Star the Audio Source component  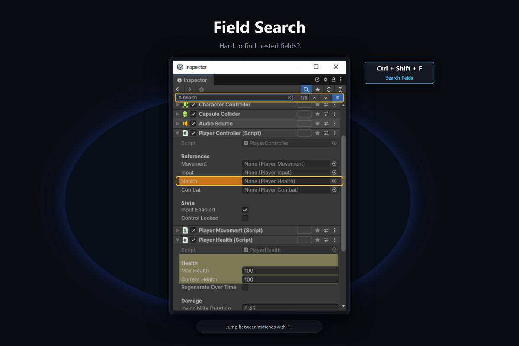point(317,124)
